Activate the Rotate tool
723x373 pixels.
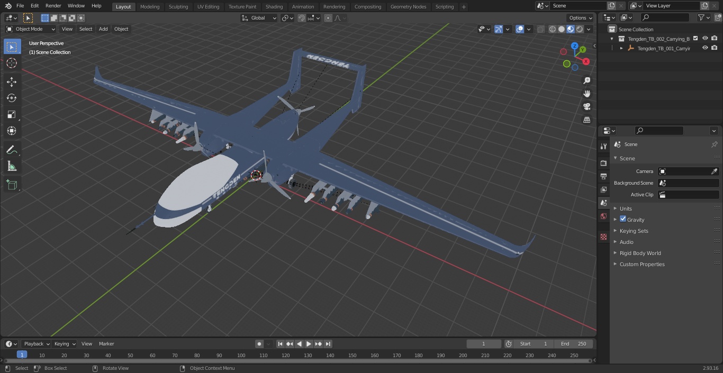(x=12, y=98)
